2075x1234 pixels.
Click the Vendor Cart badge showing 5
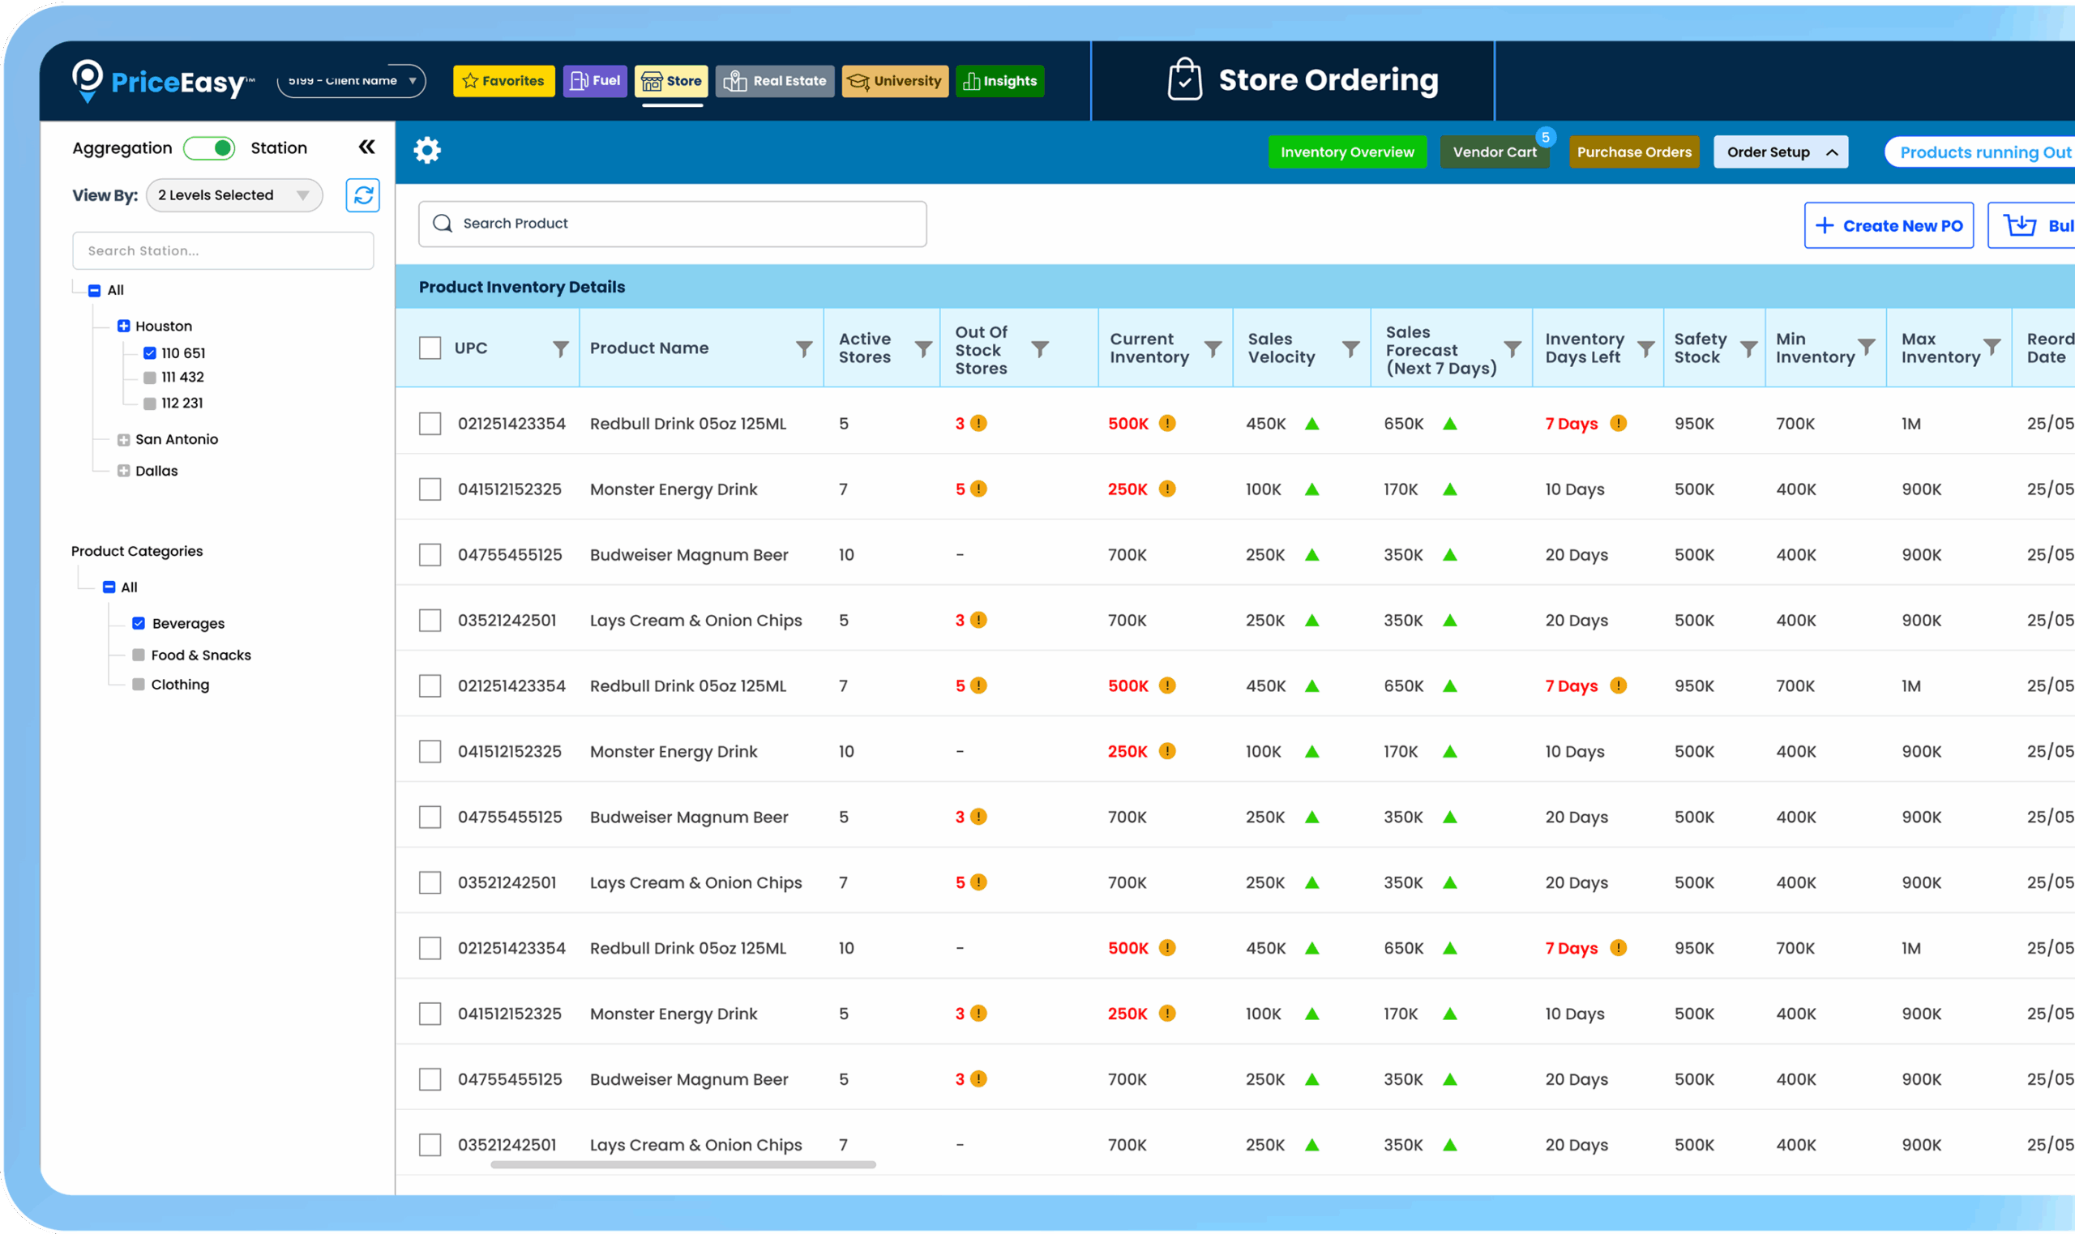pyautogui.click(x=1544, y=137)
